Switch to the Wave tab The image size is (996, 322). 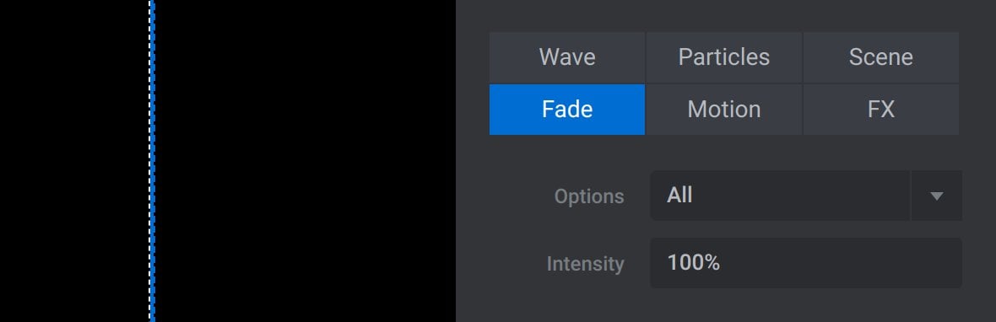(x=567, y=57)
